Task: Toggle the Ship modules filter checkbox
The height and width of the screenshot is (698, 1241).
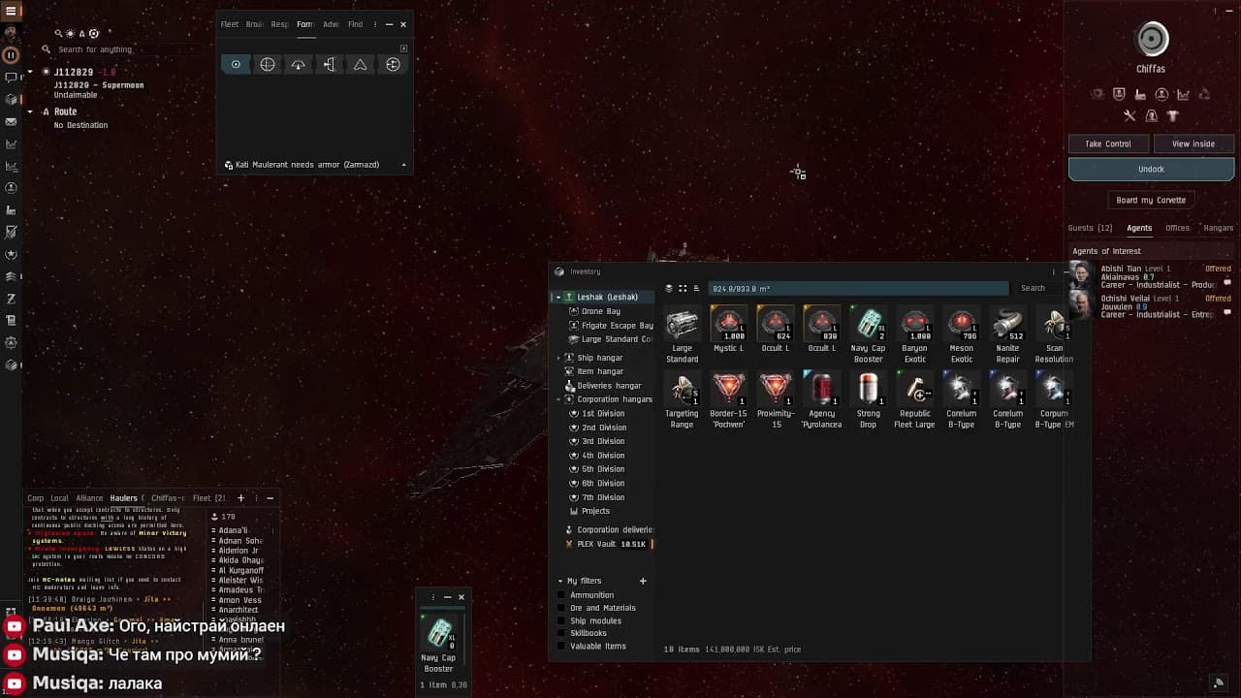Action: pos(561,620)
